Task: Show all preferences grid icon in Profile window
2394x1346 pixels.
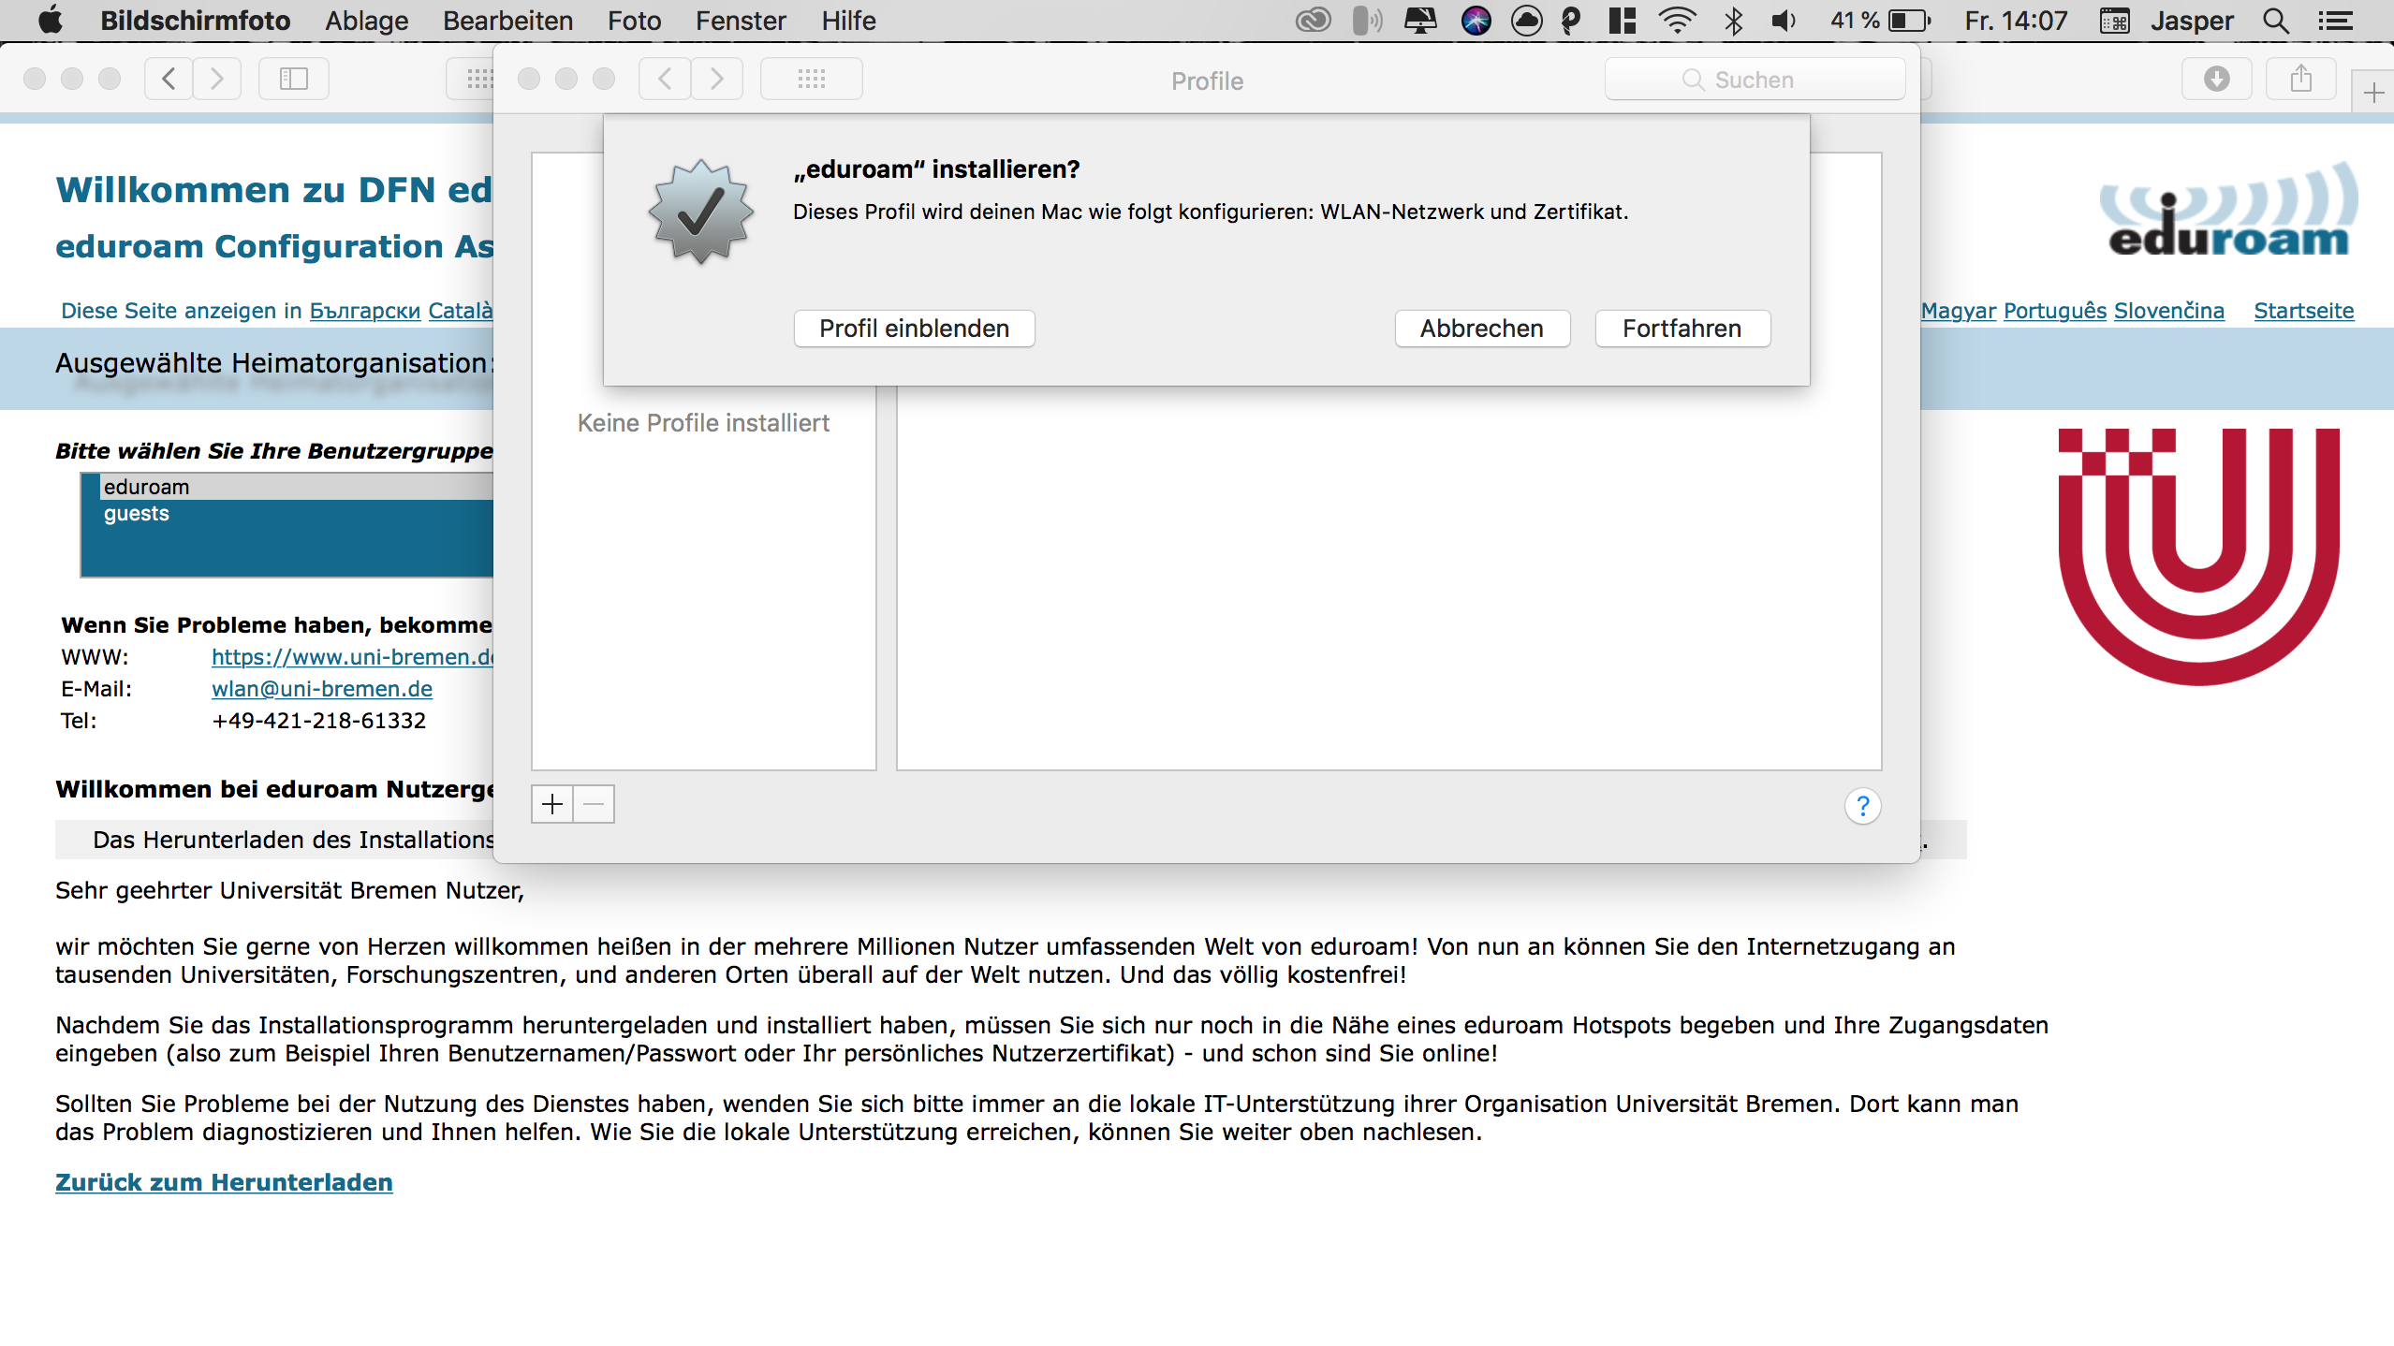Action: 811,79
